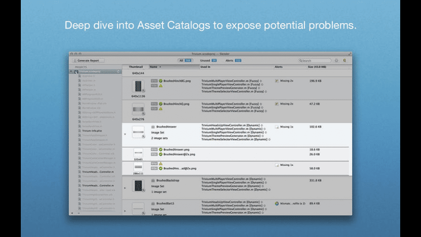
Task: Click the folder icon beside BrushedAnswer
Action: pos(153,127)
